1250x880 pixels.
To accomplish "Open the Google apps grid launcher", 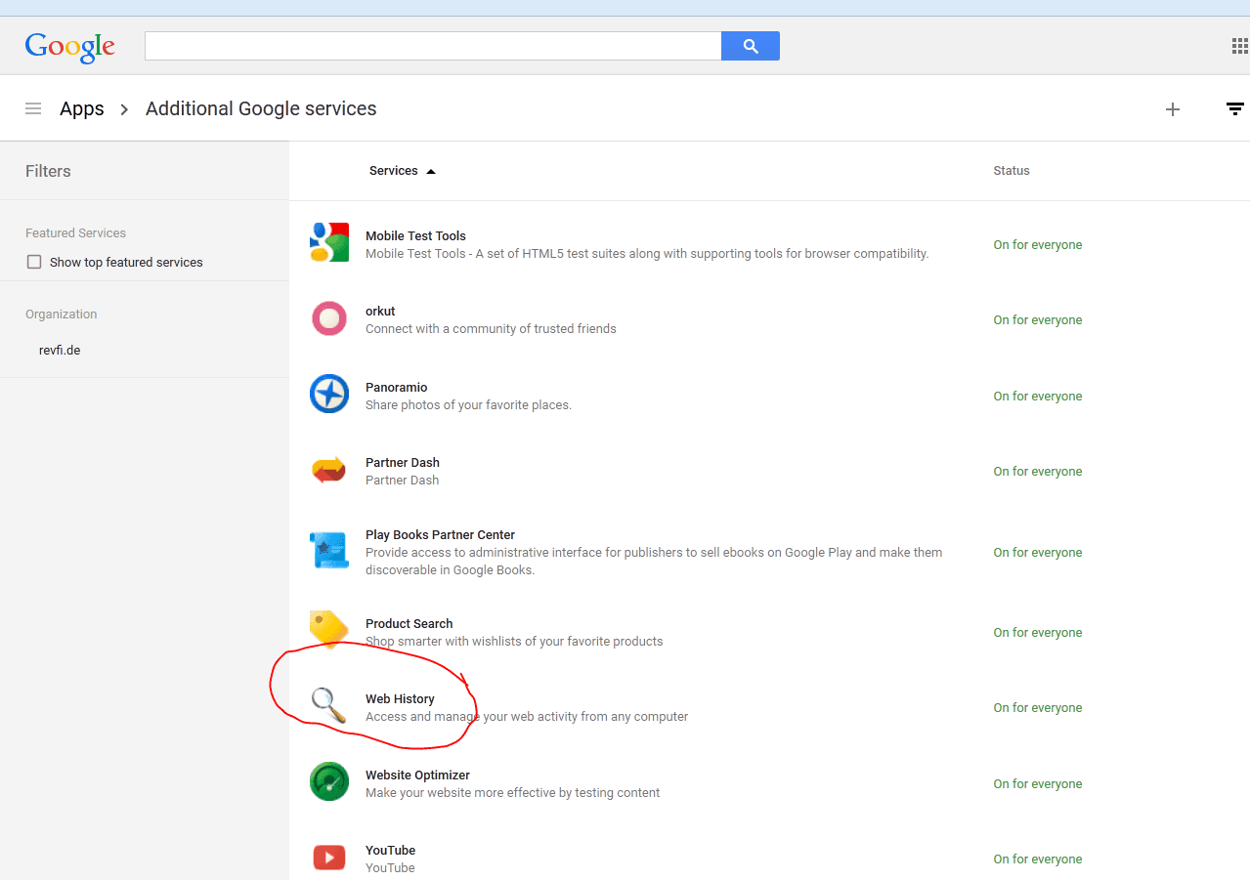I will tap(1240, 46).
